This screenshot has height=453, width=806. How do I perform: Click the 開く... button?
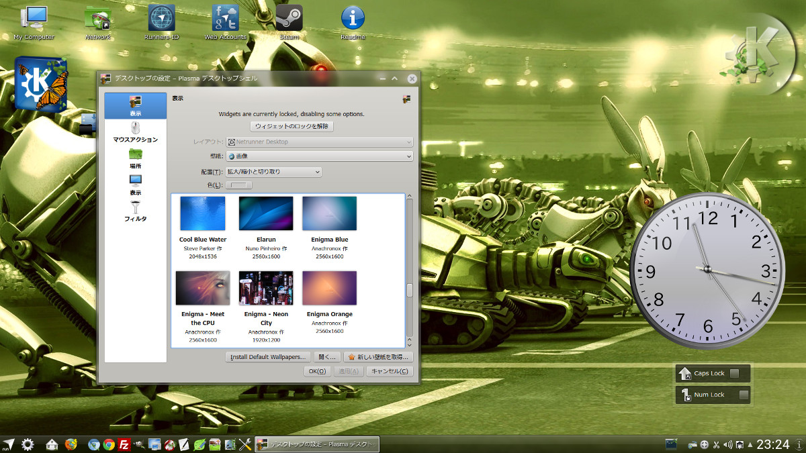tap(328, 357)
